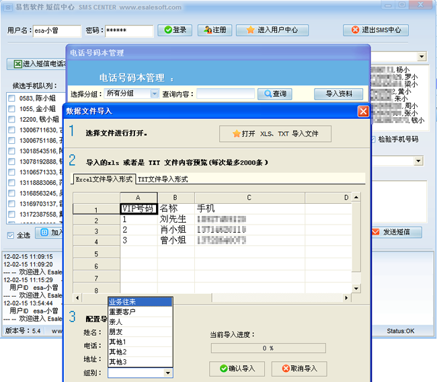The image size is (437, 382).
Task: Click the 登录 login button
Action: click(175, 30)
